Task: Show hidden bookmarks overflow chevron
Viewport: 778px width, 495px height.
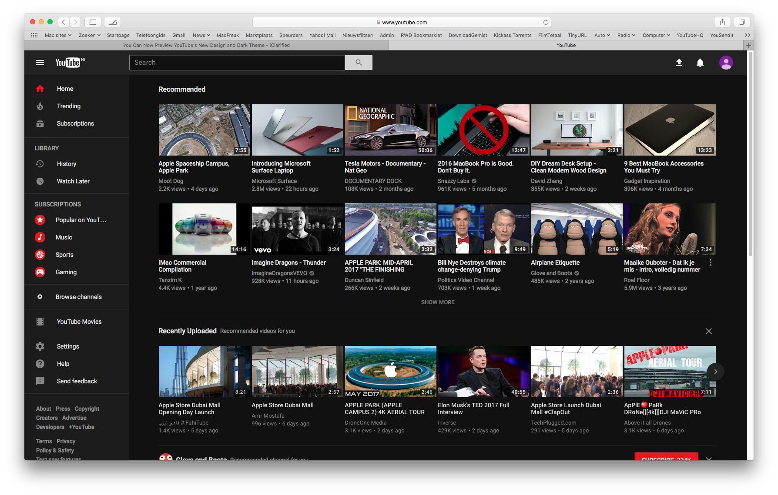Action: [747, 35]
